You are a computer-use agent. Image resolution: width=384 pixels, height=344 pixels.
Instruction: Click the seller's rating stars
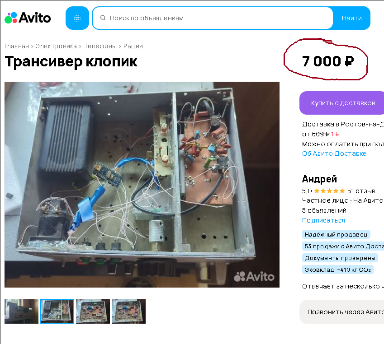click(329, 191)
